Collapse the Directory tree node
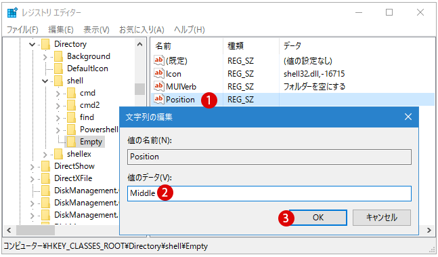This screenshot has height=257, width=438. (32, 44)
